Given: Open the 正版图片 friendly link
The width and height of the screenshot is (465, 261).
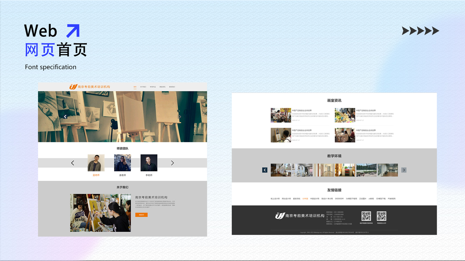Looking at the screenshot, I should coord(363,198).
